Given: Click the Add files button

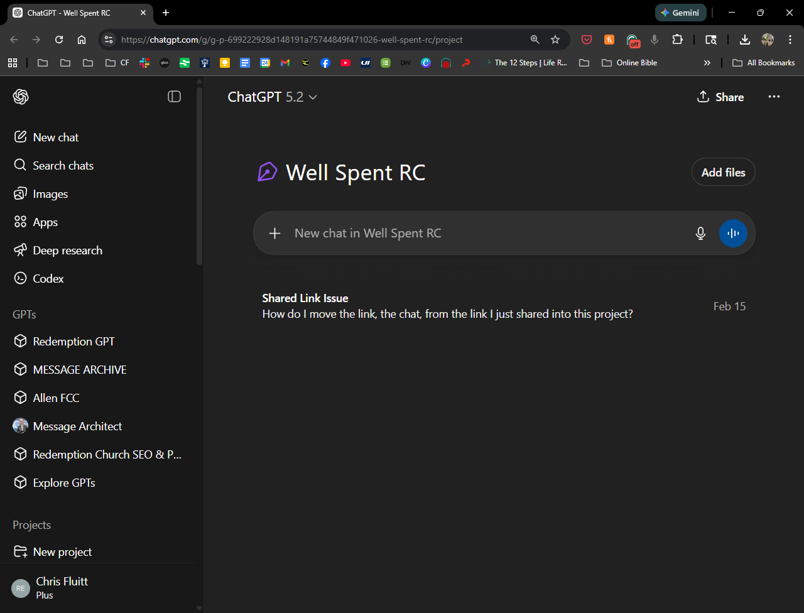Looking at the screenshot, I should [723, 173].
